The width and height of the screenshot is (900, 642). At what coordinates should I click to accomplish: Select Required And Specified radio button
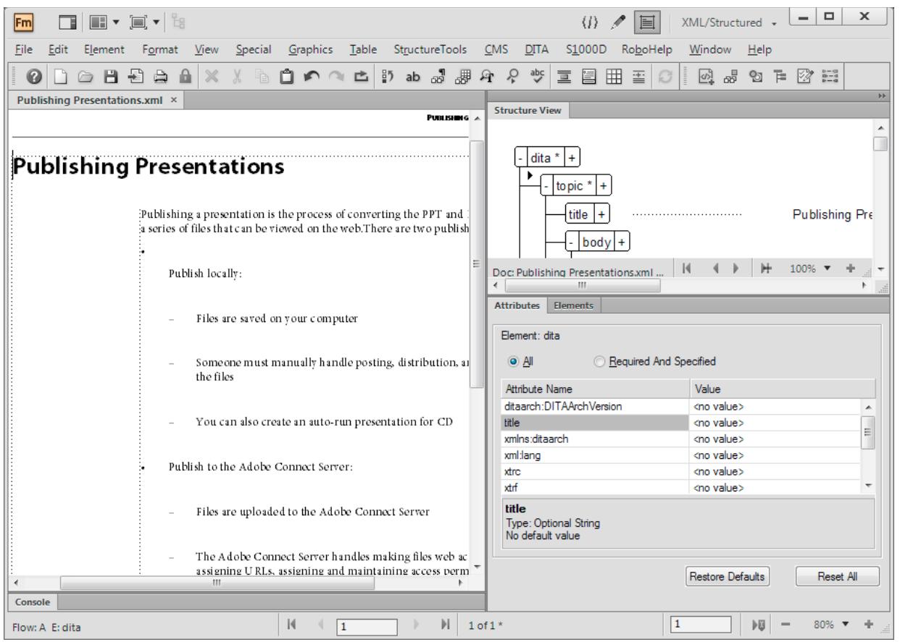[x=599, y=362]
